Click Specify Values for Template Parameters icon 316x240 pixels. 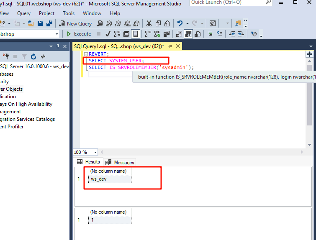254,34
